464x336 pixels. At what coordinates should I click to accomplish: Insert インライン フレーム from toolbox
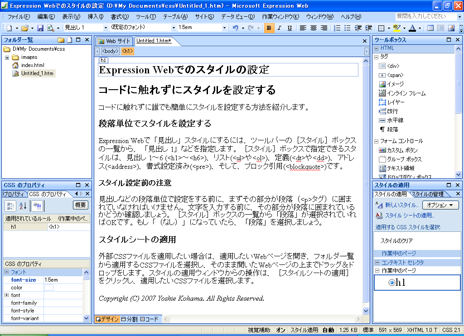click(402, 93)
